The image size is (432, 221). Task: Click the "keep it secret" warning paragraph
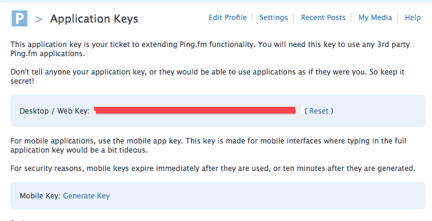207,76
